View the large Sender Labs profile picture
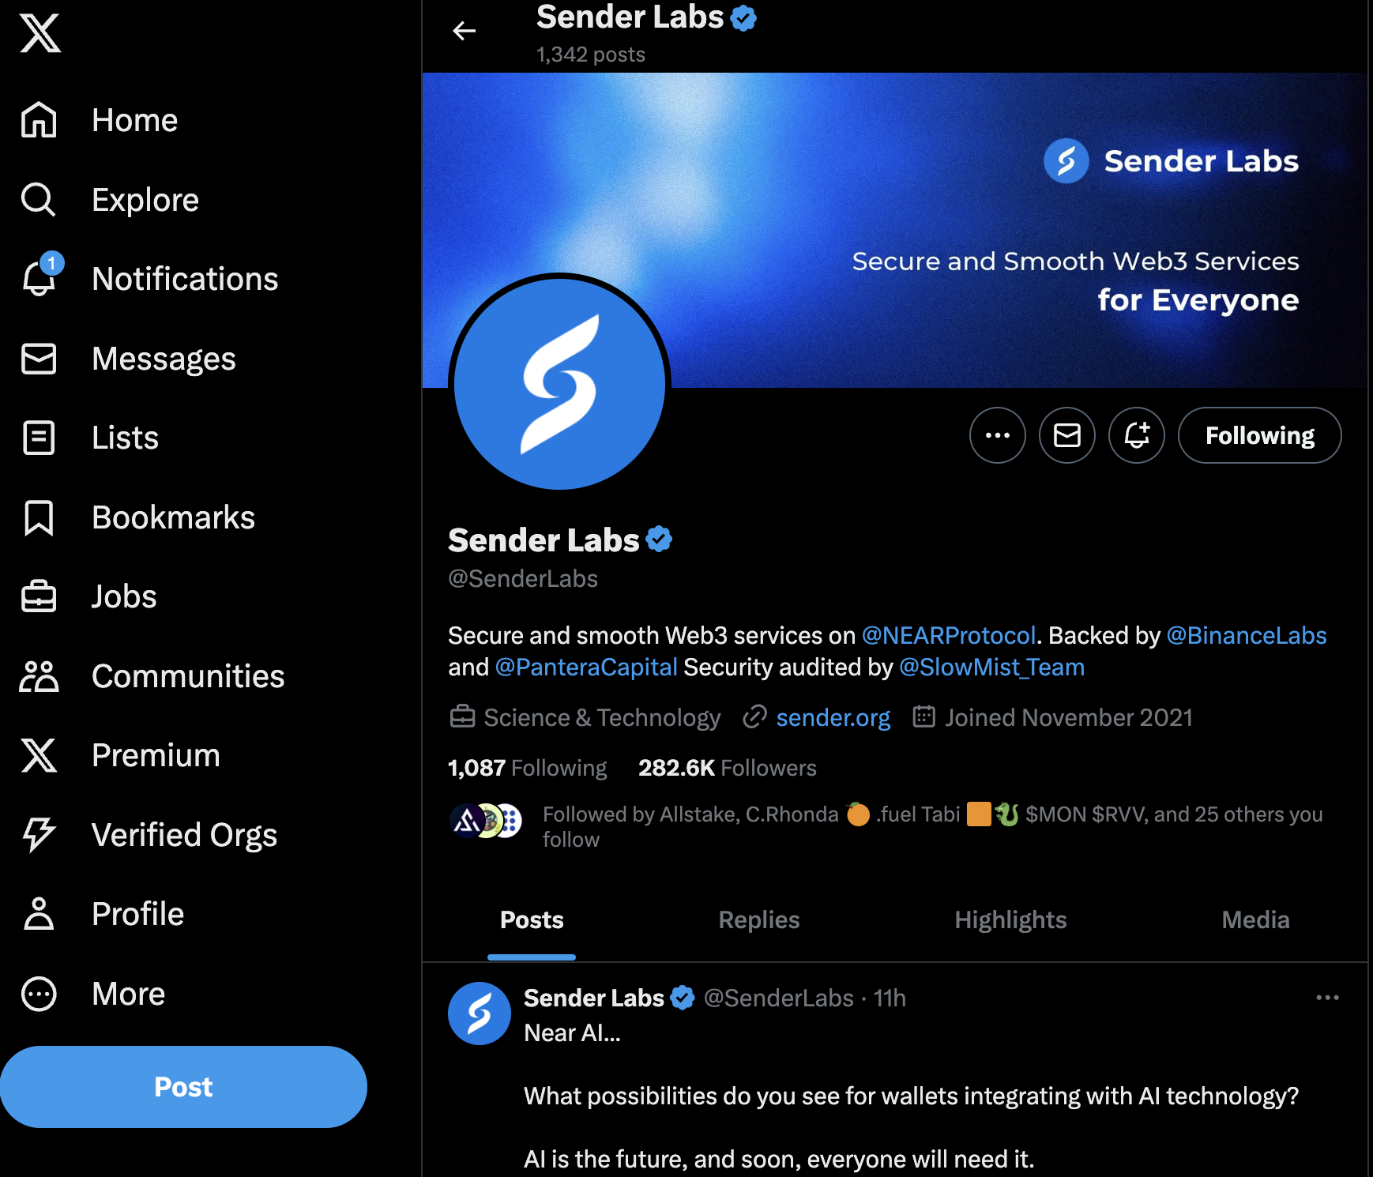Image resolution: width=1373 pixels, height=1177 pixels. pos(559,384)
